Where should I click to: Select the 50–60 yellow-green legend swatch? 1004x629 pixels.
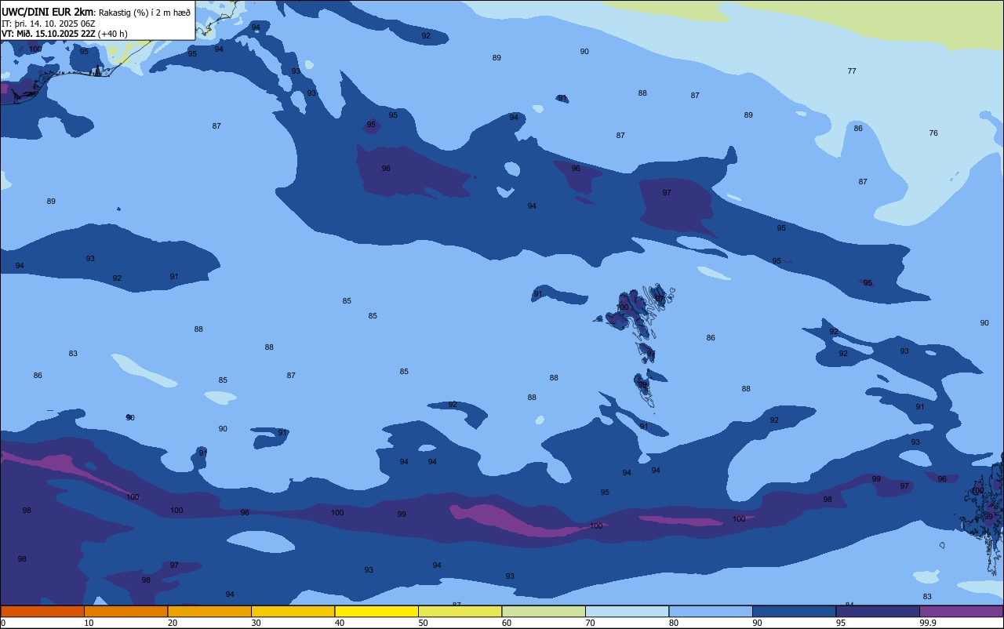click(460, 611)
